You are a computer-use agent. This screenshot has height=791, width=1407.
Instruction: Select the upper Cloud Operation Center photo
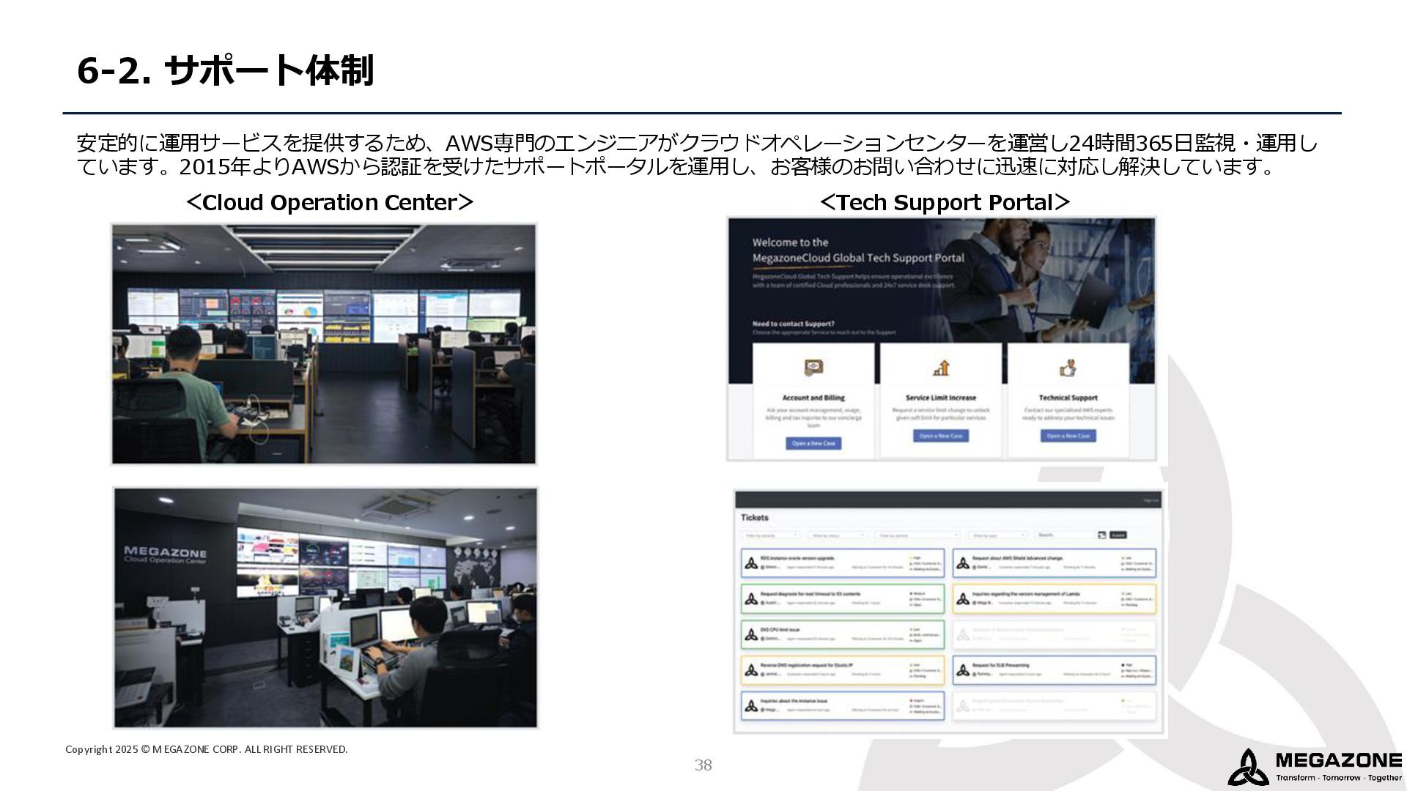coord(323,344)
